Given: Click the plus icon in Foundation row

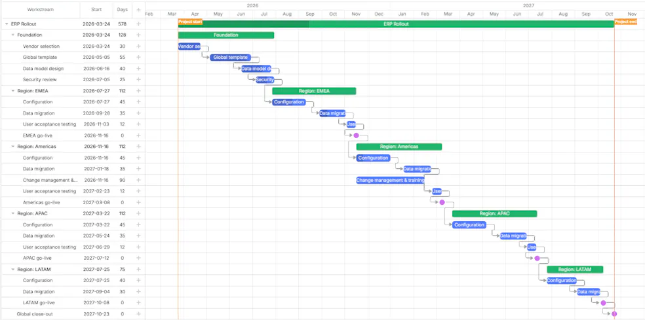Looking at the screenshot, I should point(138,35).
